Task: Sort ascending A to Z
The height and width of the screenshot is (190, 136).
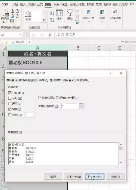Action: pos(52,13)
